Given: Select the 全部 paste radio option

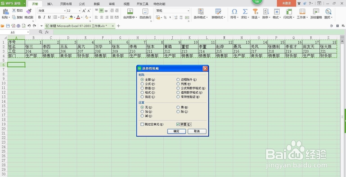Looking at the screenshot, I should click(142, 80).
